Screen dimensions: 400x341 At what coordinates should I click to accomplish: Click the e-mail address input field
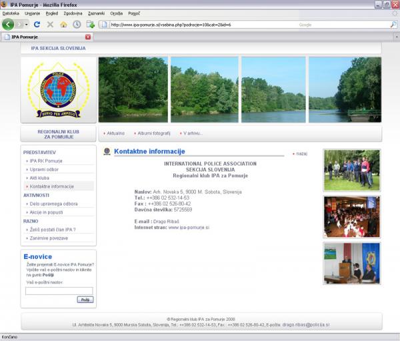click(x=59, y=290)
